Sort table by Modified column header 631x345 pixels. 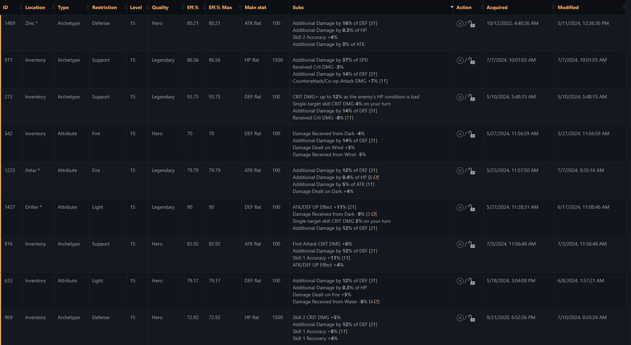click(x=568, y=7)
